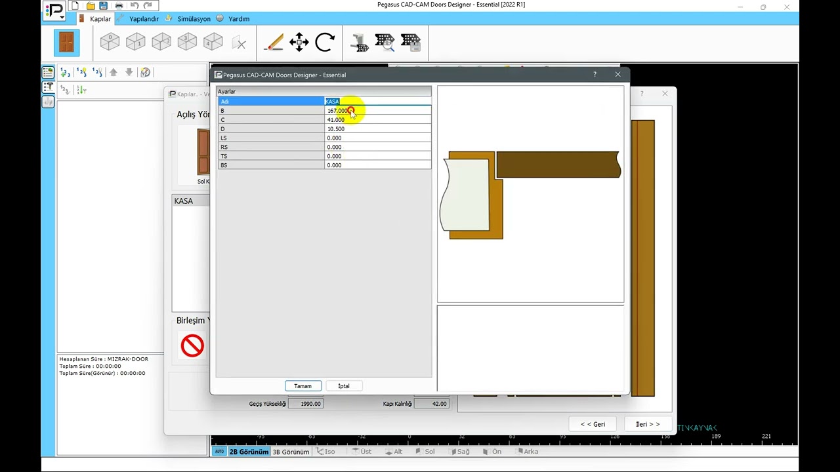Click the İleri >> button in wizard

(x=647, y=424)
